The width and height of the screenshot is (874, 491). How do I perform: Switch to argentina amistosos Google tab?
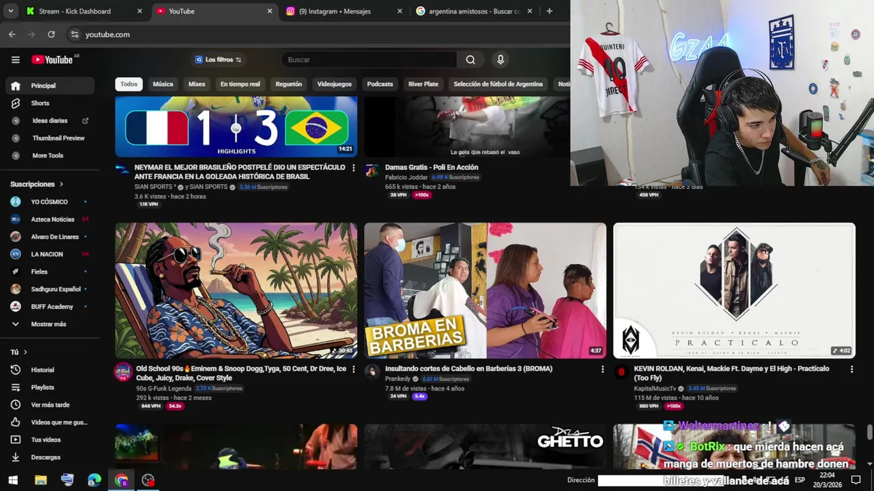click(x=473, y=11)
